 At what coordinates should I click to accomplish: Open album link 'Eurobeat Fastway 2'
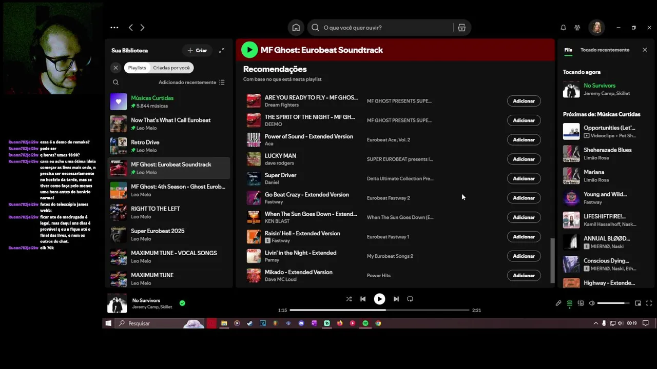388,198
